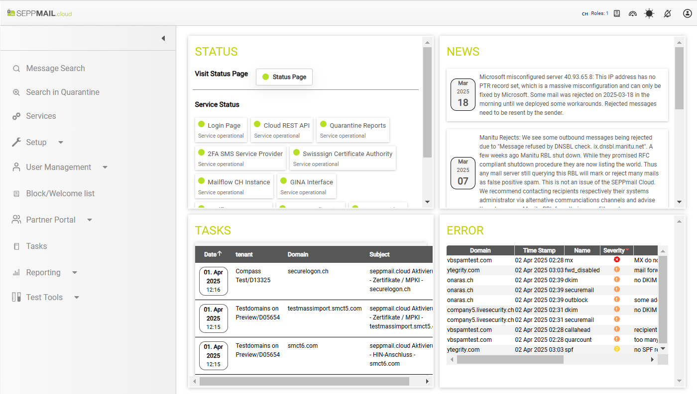Click the SEPPMAIL.cloud logo
The height and width of the screenshot is (394, 697).
pyautogui.click(x=40, y=13)
